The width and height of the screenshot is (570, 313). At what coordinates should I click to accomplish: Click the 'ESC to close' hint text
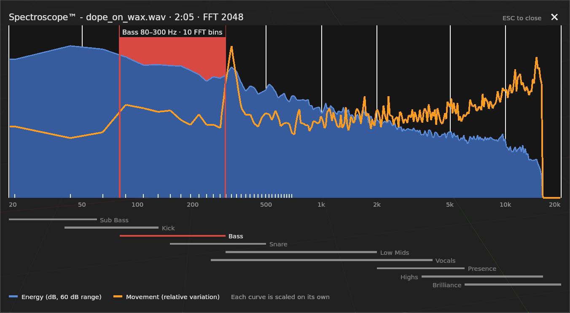522,18
